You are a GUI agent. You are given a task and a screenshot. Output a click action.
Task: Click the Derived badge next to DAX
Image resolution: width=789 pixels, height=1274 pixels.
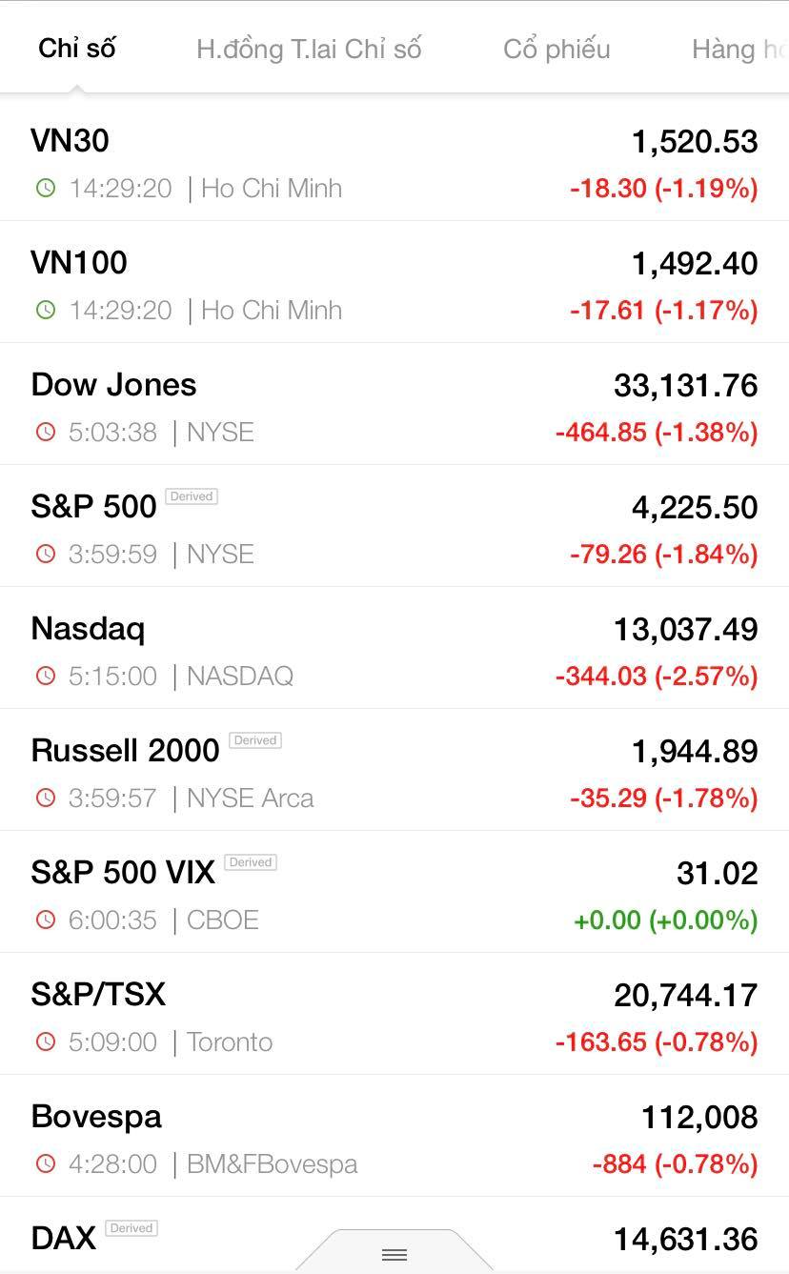(x=131, y=1228)
